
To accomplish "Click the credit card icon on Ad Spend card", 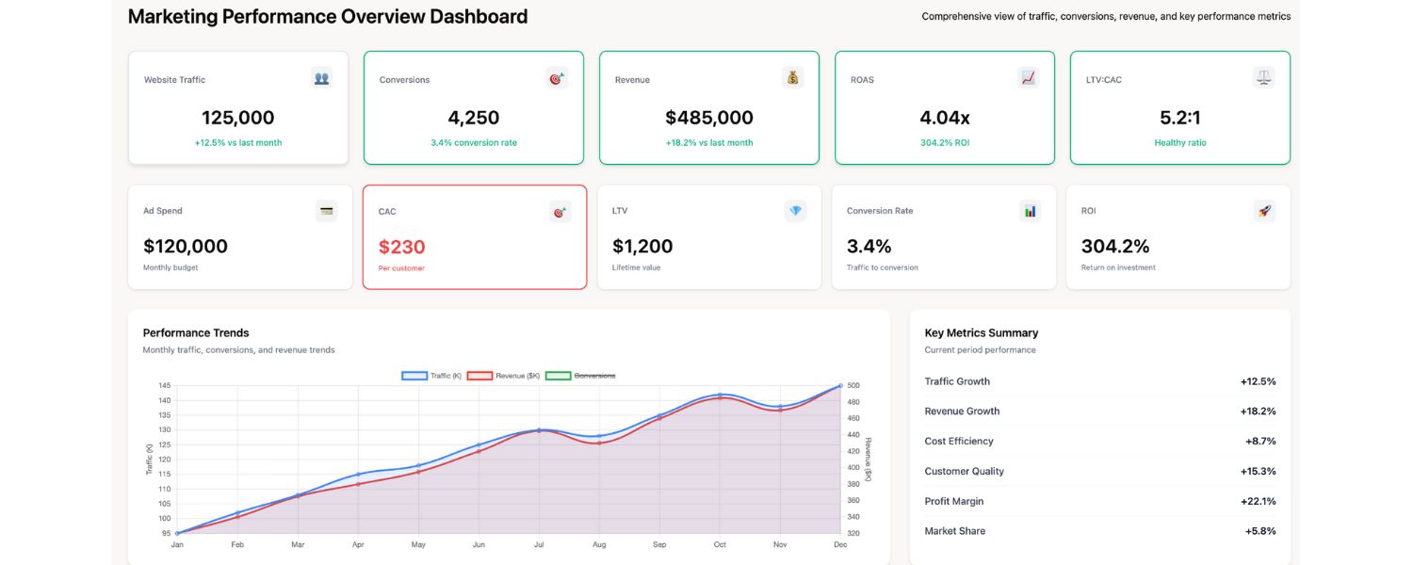I will point(326,211).
